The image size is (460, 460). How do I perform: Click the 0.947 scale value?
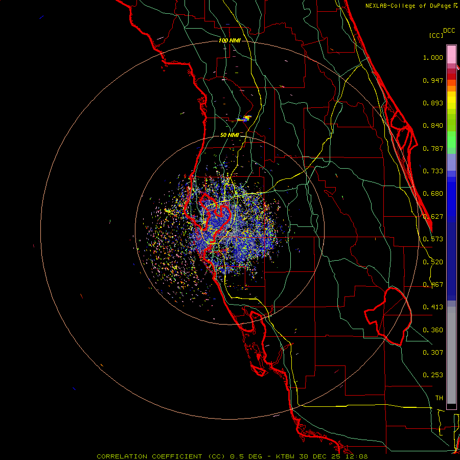(x=433, y=80)
